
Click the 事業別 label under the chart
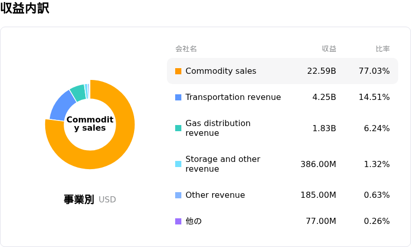[79, 199]
